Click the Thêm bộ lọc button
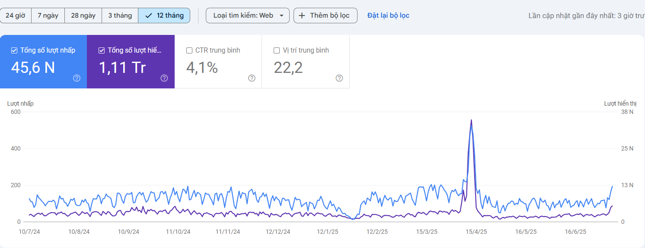Screen dimensions: 645x248 pos(326,16)
